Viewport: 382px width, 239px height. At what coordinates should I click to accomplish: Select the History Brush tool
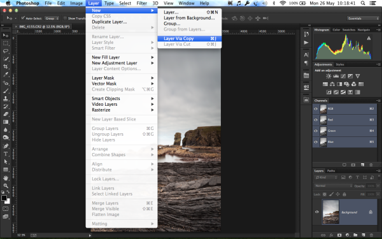coord(5,106)
